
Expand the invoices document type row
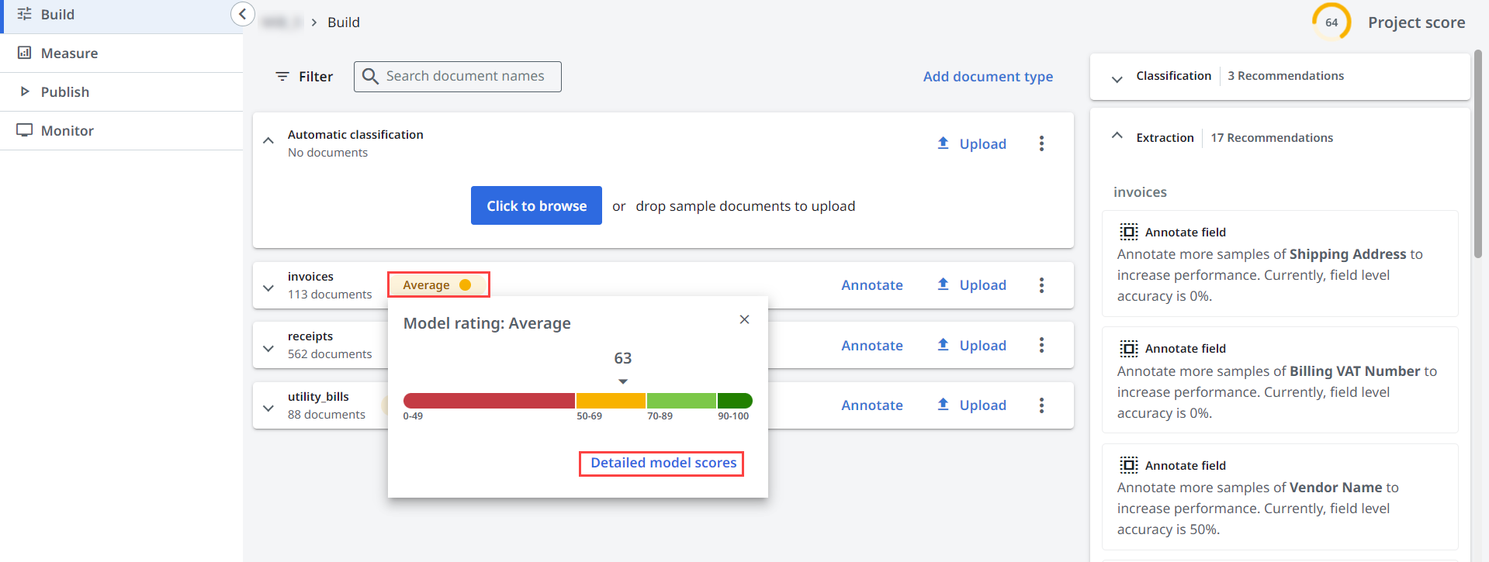pos(268,288)
